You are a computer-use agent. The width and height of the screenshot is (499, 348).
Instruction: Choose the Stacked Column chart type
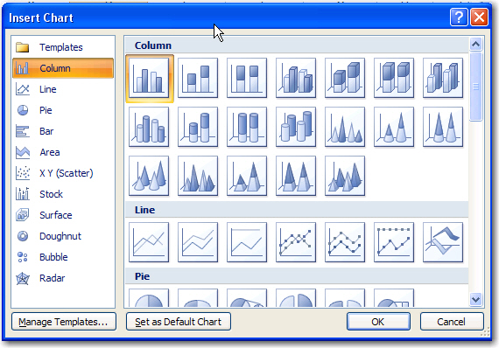[198, 78]
